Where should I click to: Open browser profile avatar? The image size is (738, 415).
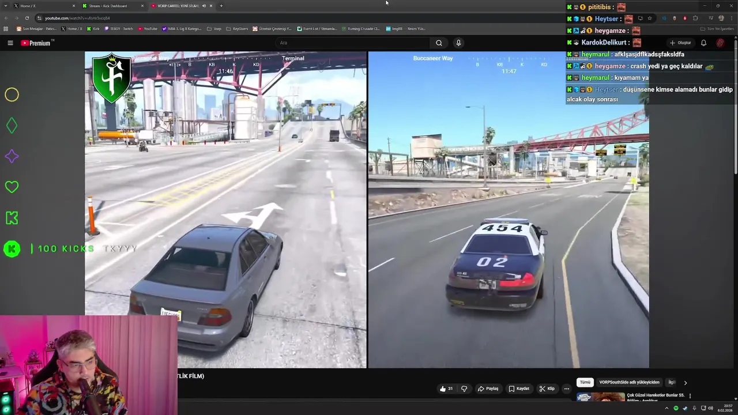point(721,18)
